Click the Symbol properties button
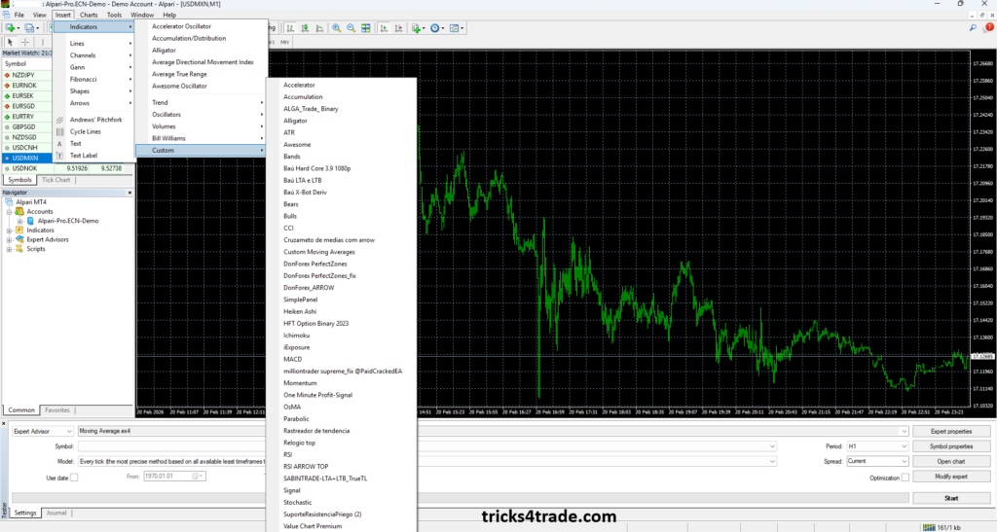 coord(951,446)
